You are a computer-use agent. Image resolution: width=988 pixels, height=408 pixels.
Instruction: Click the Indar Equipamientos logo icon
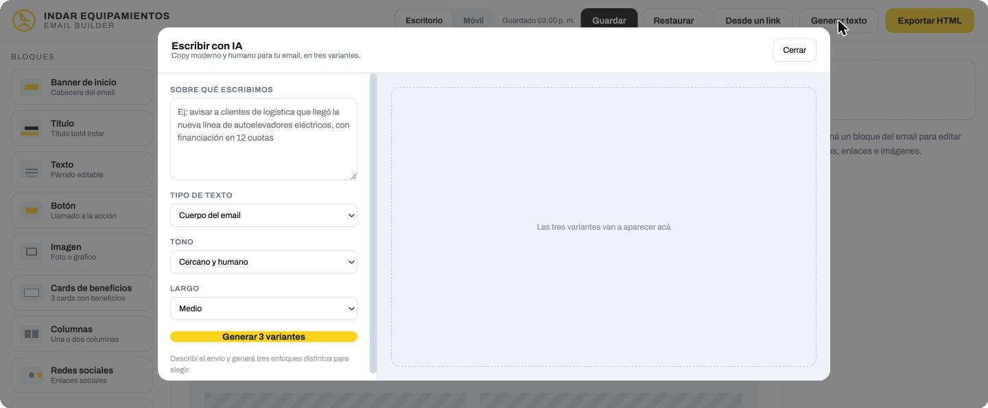[x=24, y=21]
